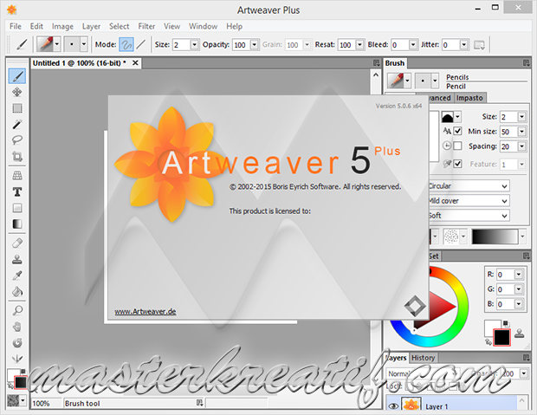Image resolution: width=537 pixels, height=415 pixels.
Task: Click the pencil brush category preview in toolbar
Action: [x=45, y=44]
